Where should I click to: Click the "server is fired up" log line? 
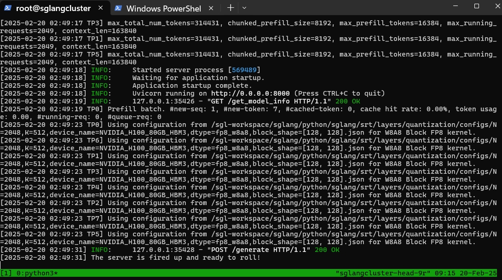point(176,257)
